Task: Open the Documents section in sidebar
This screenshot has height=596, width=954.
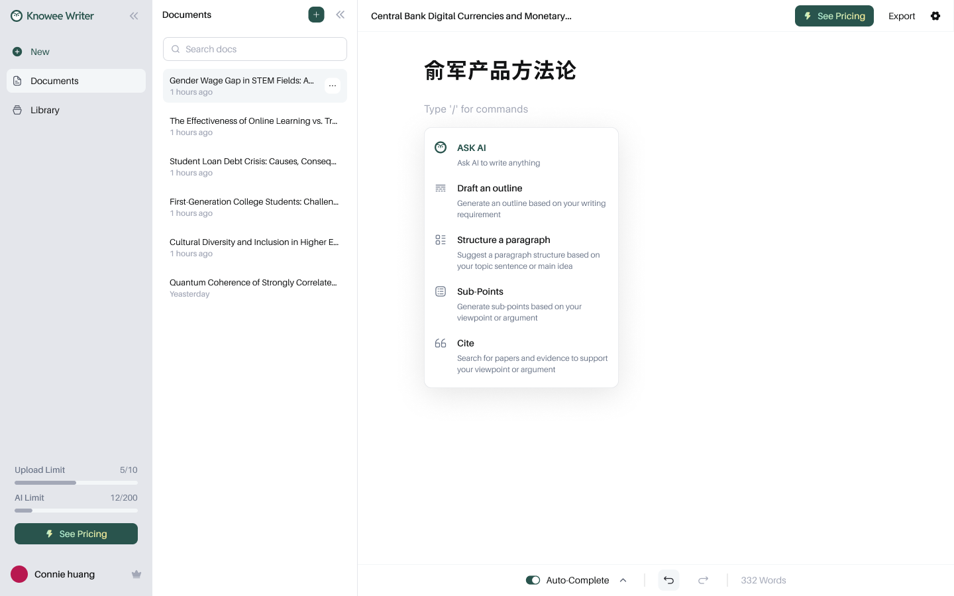Action: coord(76,81)
